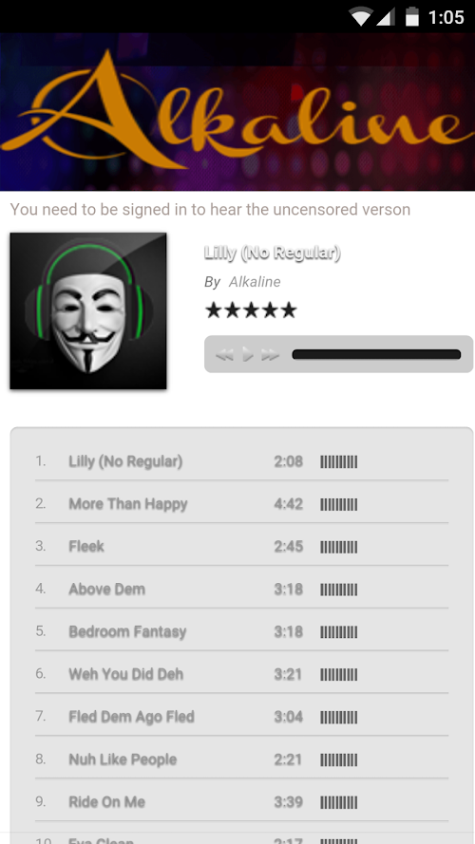Tap the bars icon on More Than Happy

tap(339, 504)
